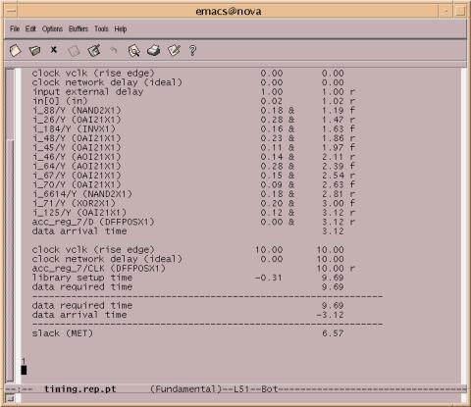The image size is (471, 407).
Task: Open the Preferences toolbar icon
Action: tap(174, 51)
